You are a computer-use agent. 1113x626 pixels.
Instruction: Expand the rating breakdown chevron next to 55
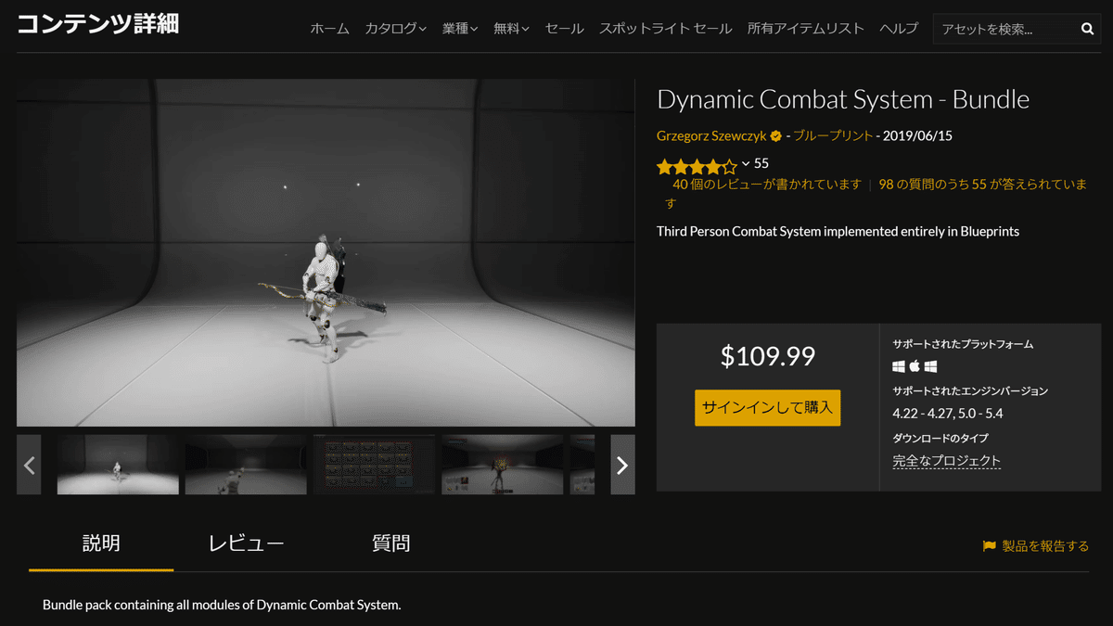[x=746, y=164]
